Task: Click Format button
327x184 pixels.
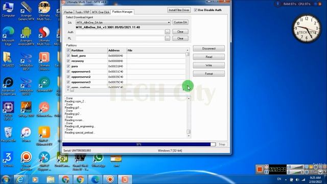Action: 209,74
